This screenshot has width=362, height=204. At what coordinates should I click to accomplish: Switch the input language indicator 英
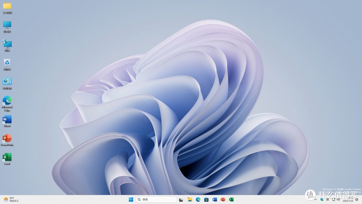coord(327,200)
